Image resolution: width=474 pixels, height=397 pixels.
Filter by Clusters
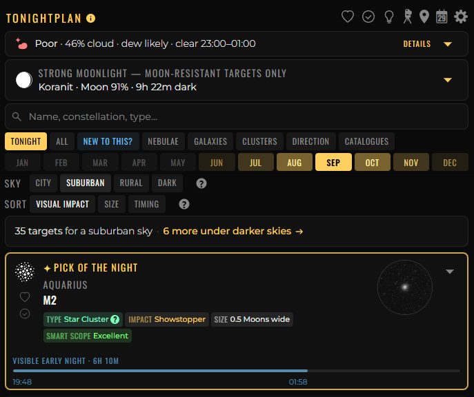point(259,141)
